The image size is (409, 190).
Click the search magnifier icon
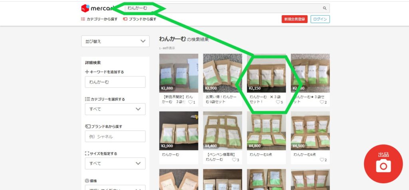(x=325, y=8)
